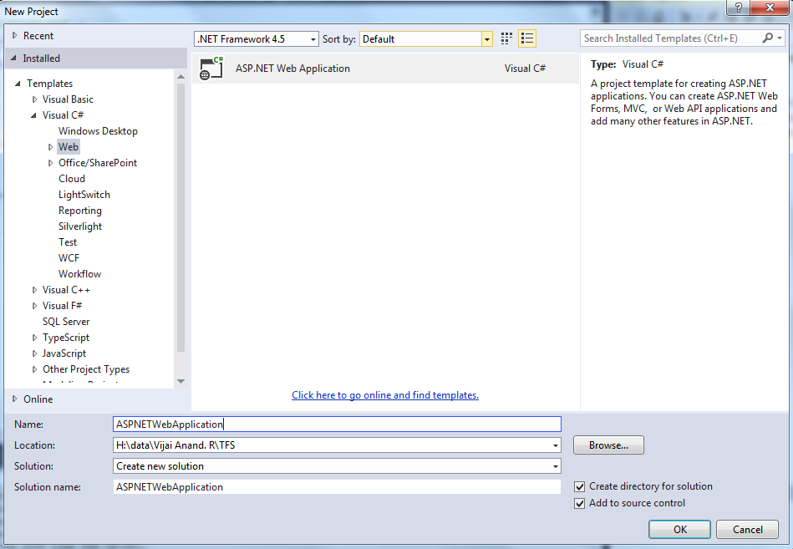This screenshot has width=793, height=549.
Task: Toggle Create directory for solution checkbox
Action: [580, 487]
